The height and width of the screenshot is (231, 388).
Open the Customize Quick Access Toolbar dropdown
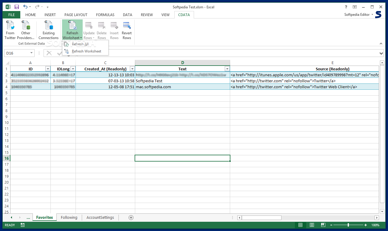[x=48, y=7]
